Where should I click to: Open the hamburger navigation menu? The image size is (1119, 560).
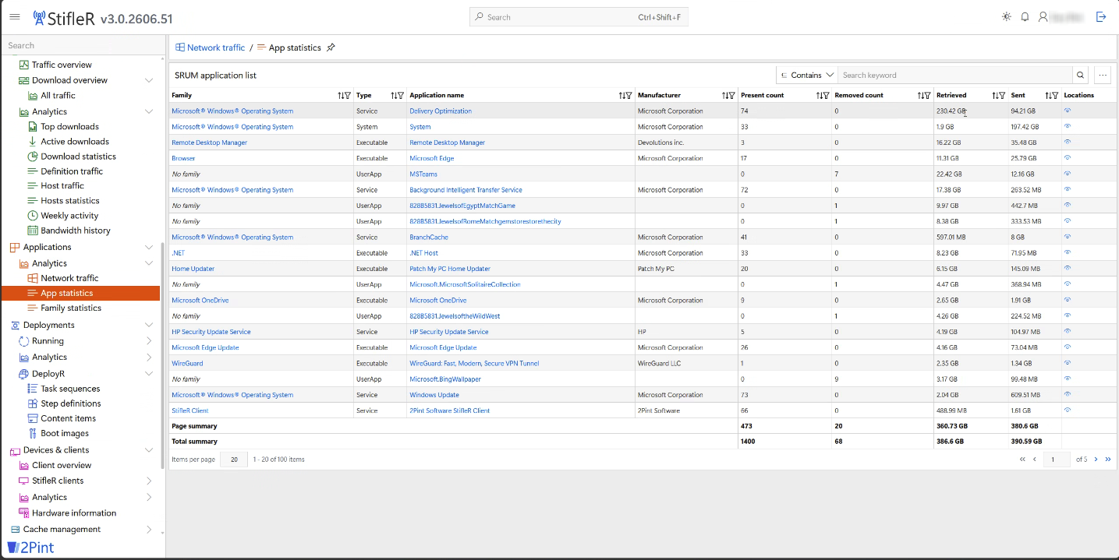pos(15,17)
